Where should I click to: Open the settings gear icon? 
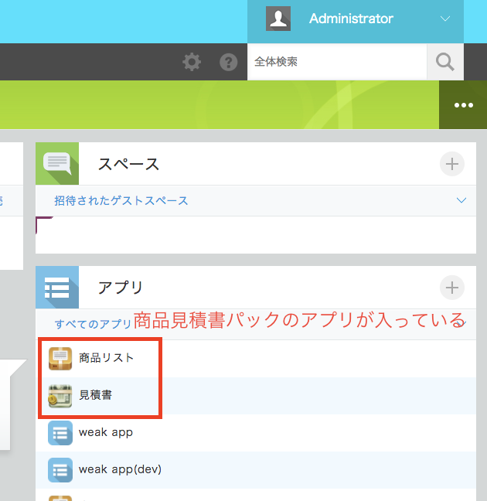[x=192, y=62]
